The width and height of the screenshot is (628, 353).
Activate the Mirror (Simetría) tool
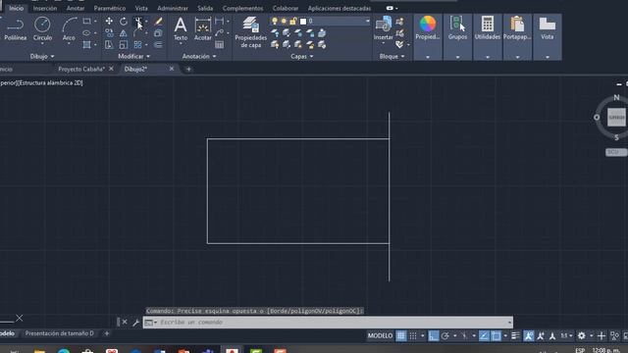coord(124,32)
